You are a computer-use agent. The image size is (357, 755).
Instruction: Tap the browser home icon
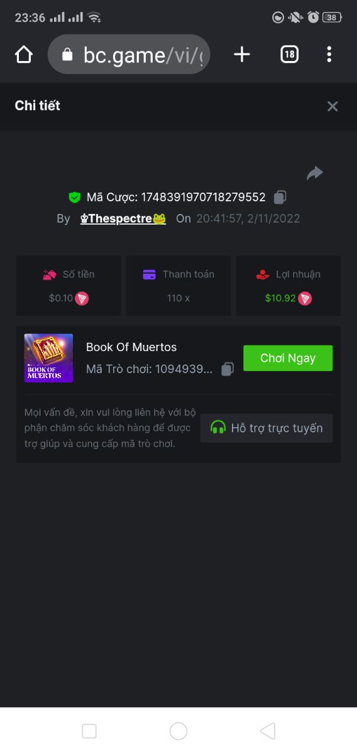click(x=23, y=55)
